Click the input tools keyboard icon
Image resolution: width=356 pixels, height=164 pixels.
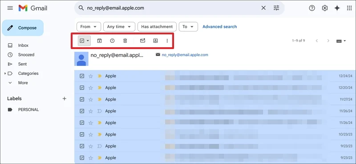(x=339, y=41)
